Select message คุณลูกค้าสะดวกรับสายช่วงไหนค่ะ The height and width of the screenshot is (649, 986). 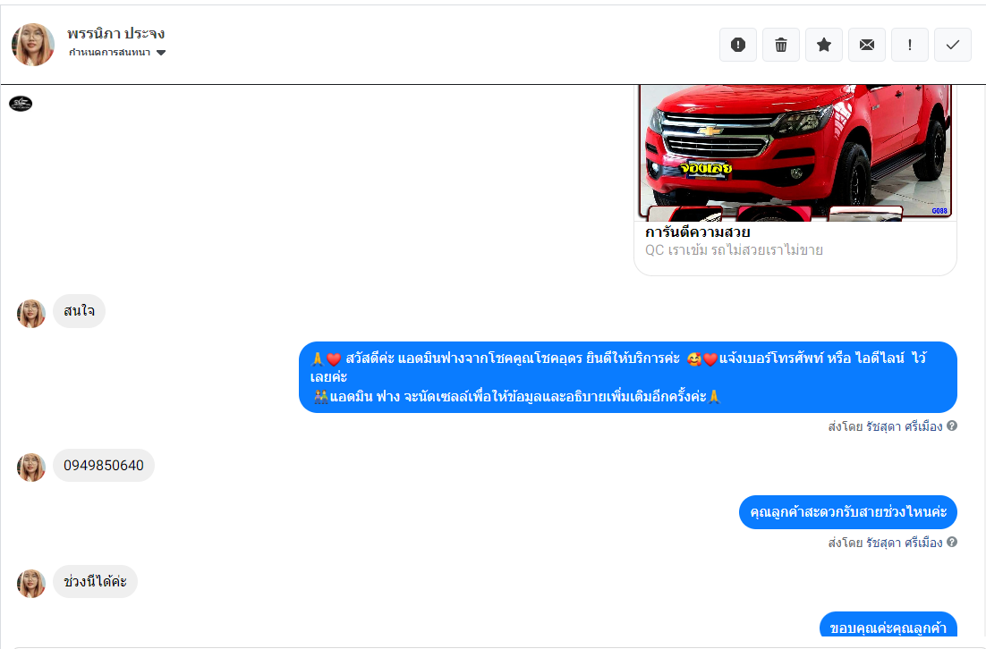pos(847,512)
